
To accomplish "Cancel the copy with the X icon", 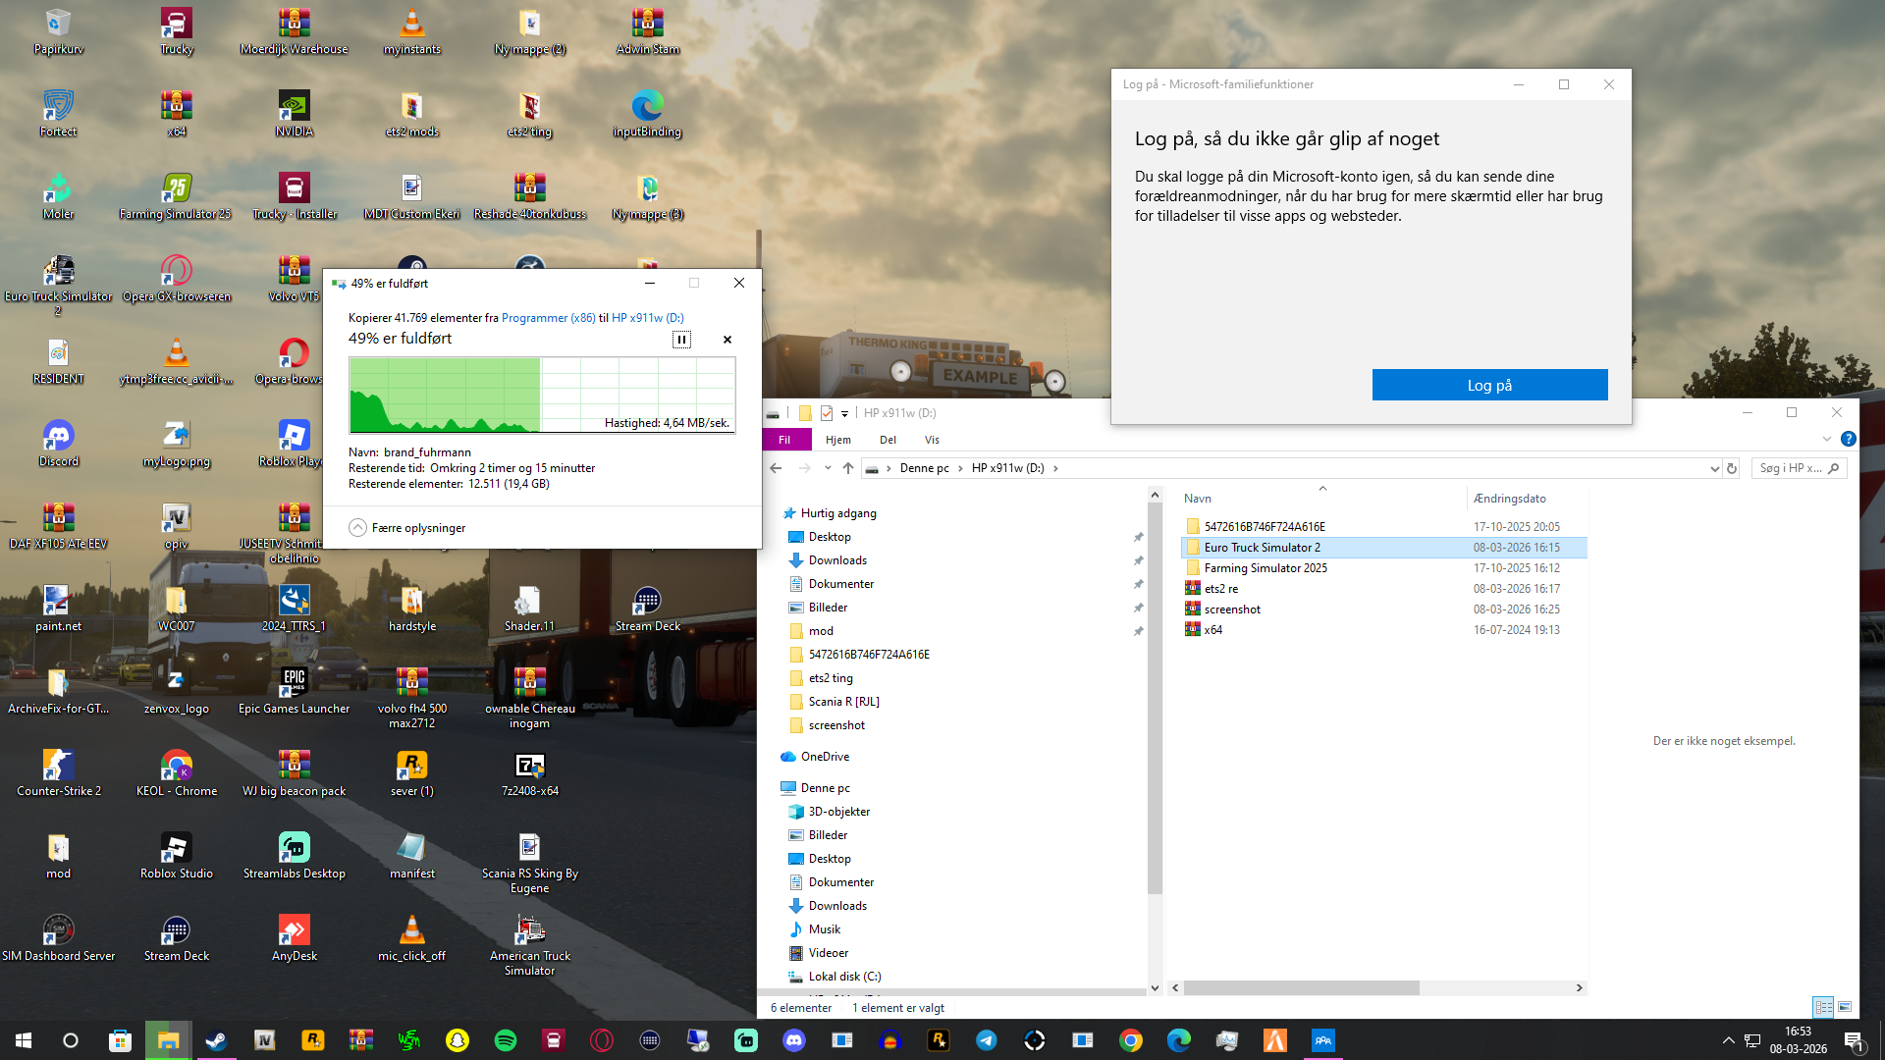I will pos(727,340).
